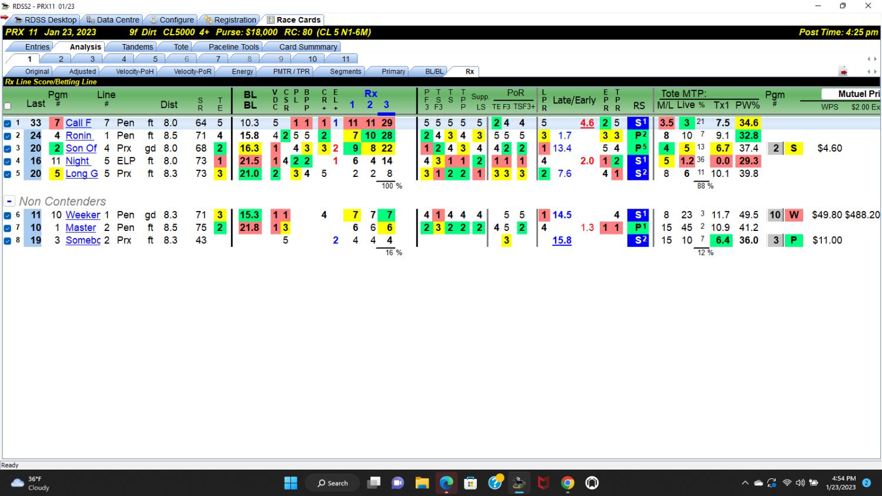Image resolution: width=882 pixels, height=496 pixels.
Task: Collapse the Non Contenders group
Action: [9, 201]
